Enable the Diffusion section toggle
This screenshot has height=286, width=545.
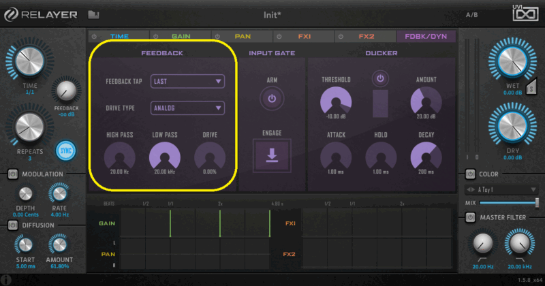click(x=12, y=225)
